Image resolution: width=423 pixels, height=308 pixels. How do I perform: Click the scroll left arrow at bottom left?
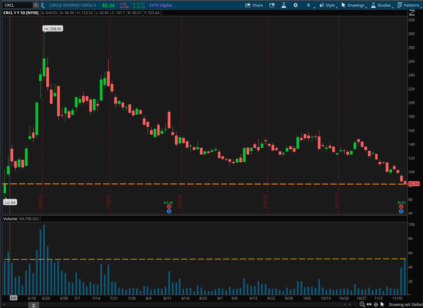coord(4,304)
